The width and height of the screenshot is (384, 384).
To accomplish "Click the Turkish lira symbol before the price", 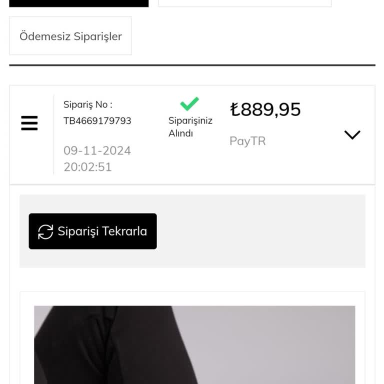I will pos(234,109).
